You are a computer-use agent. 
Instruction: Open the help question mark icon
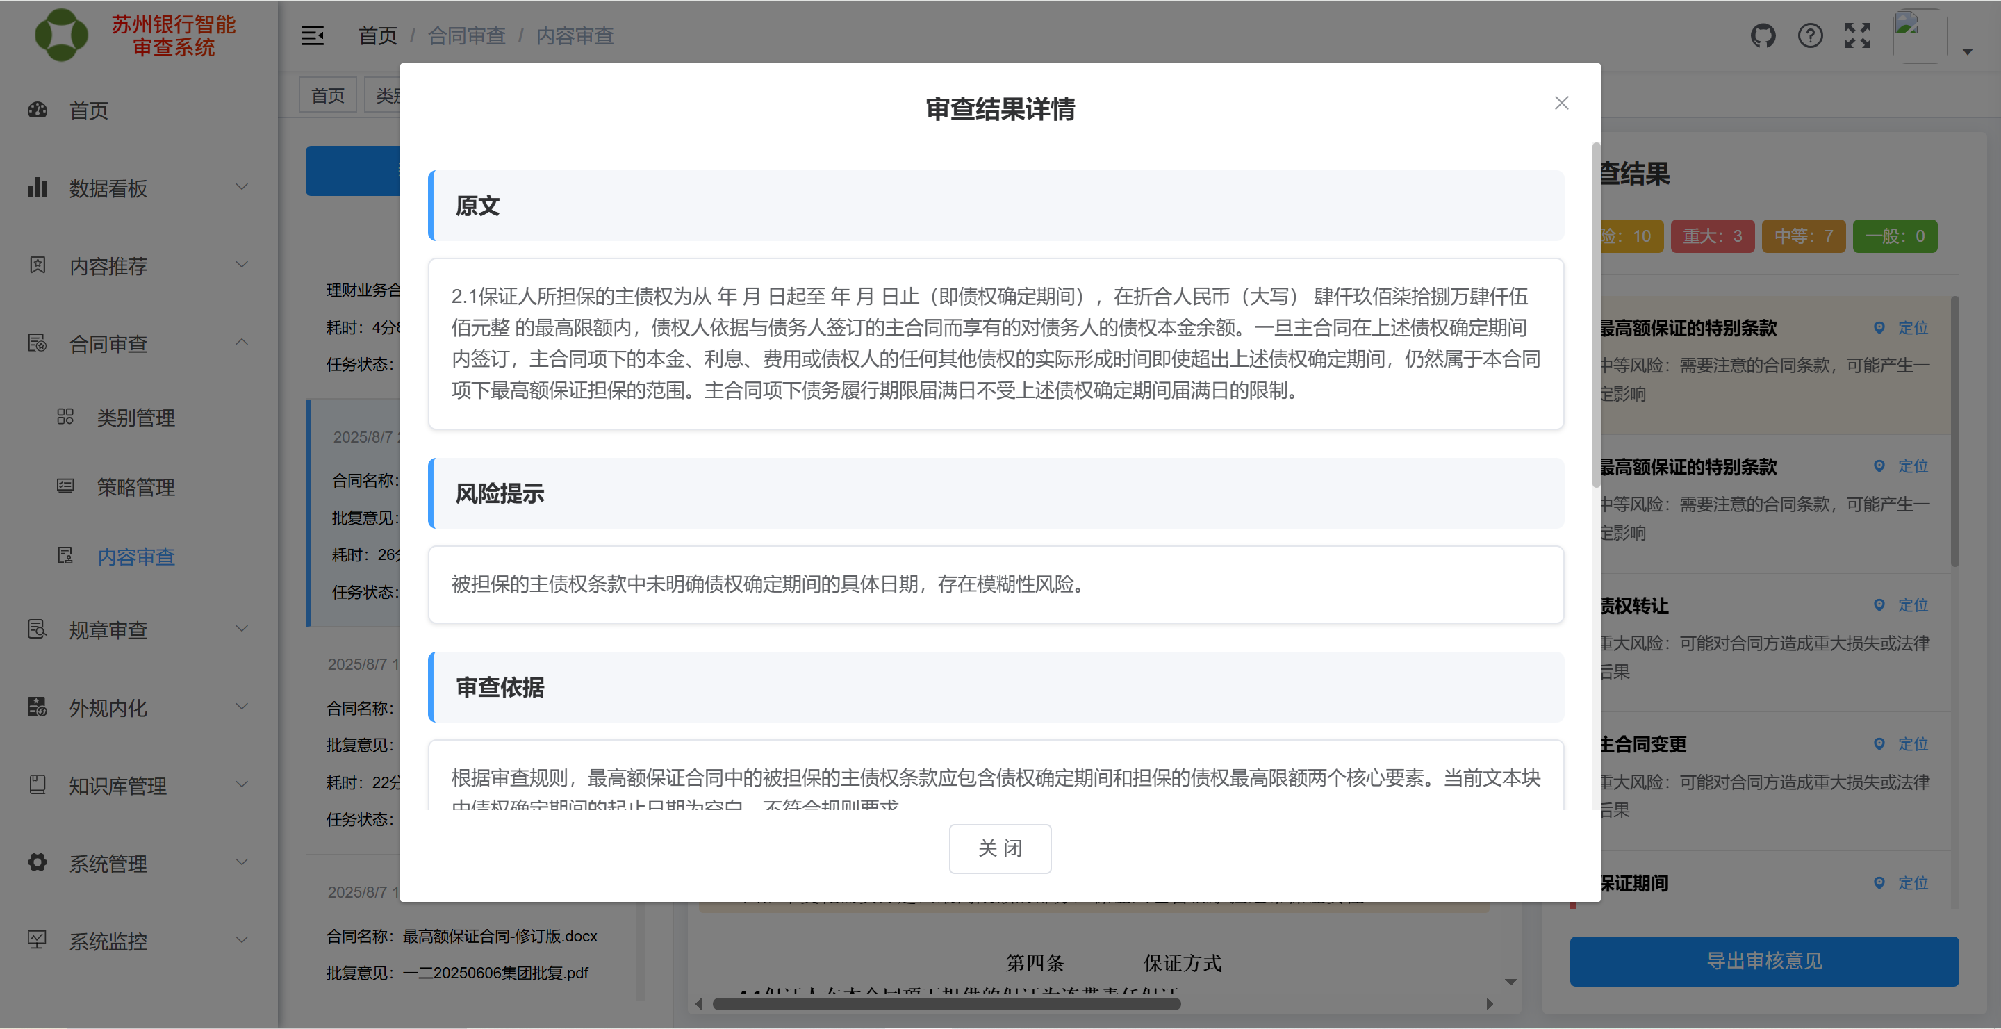pos(1810,35)
